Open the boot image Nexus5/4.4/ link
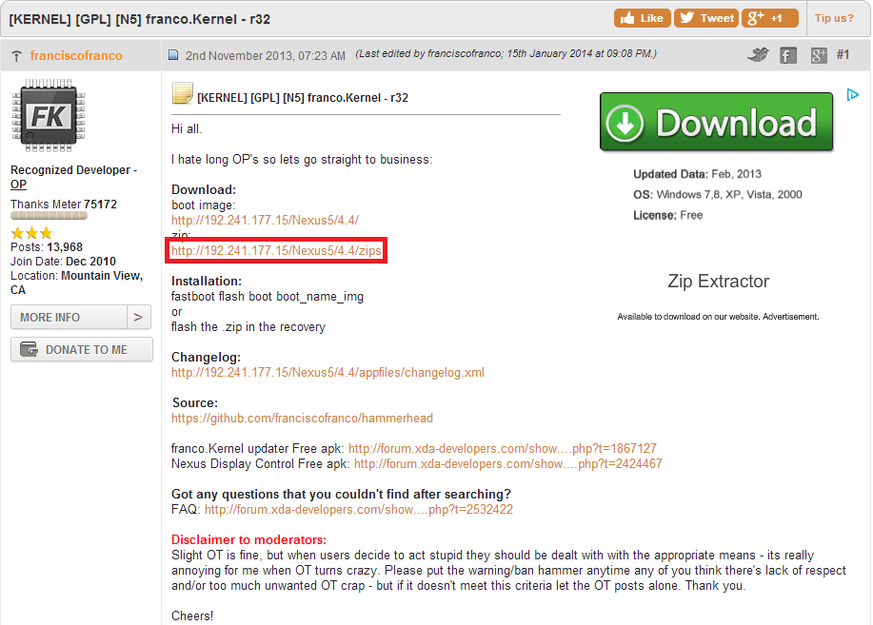This screenshot has width=873, height=625. click(265, 221)
